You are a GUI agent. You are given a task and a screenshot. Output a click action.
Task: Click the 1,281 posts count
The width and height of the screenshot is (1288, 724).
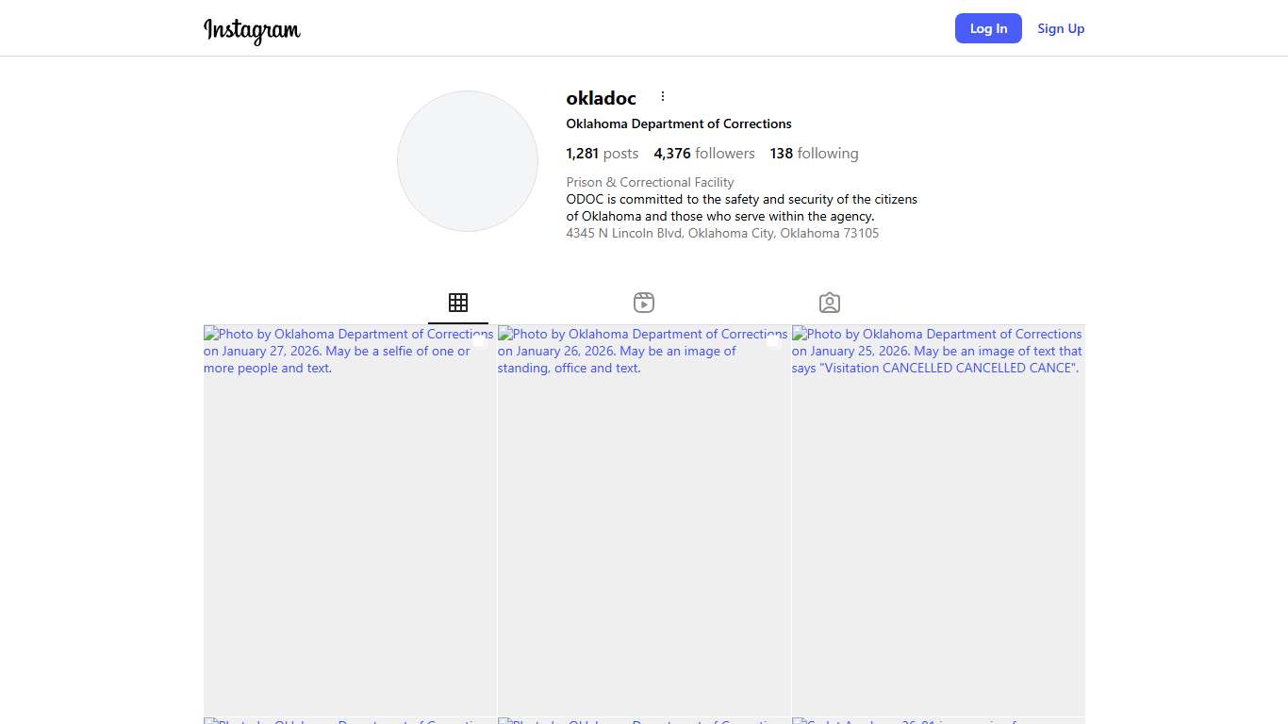click(x=602, y=154)
